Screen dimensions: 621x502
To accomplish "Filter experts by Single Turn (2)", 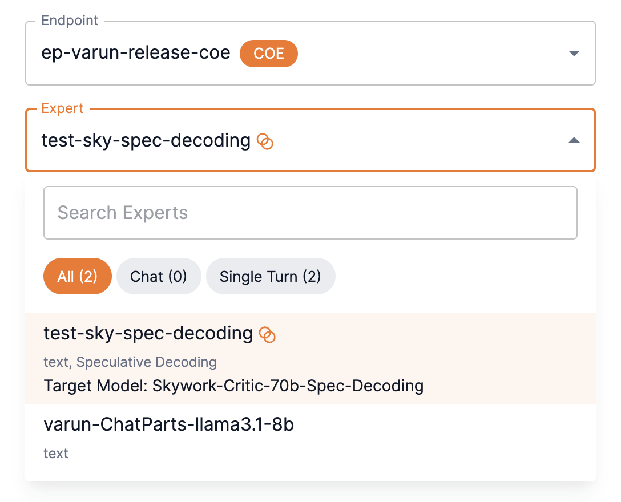I will click(x=270, y=277).
